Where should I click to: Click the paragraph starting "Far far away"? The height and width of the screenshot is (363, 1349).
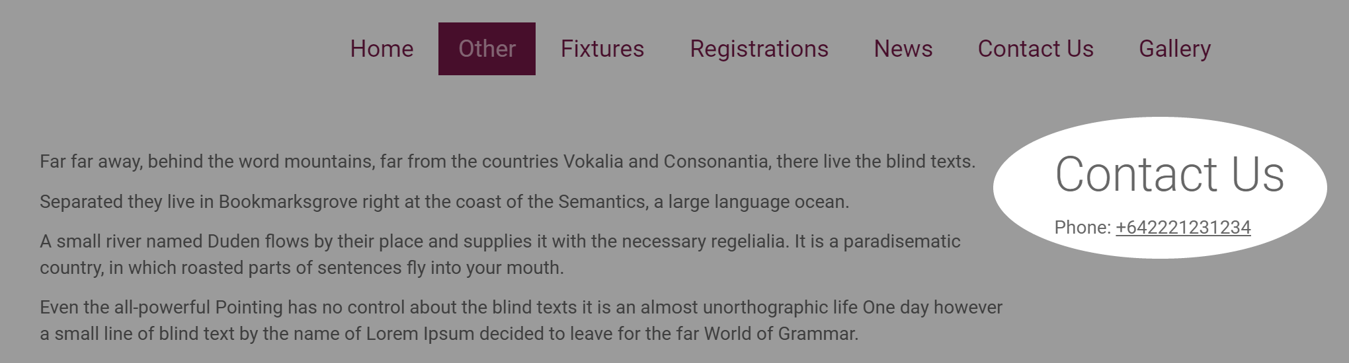(x=507, y=162)
